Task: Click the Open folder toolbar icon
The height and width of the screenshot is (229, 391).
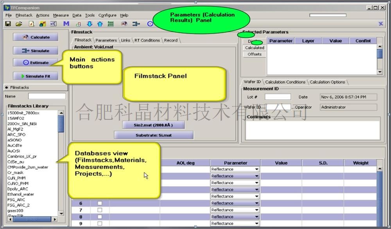Action: click(19, 24)
